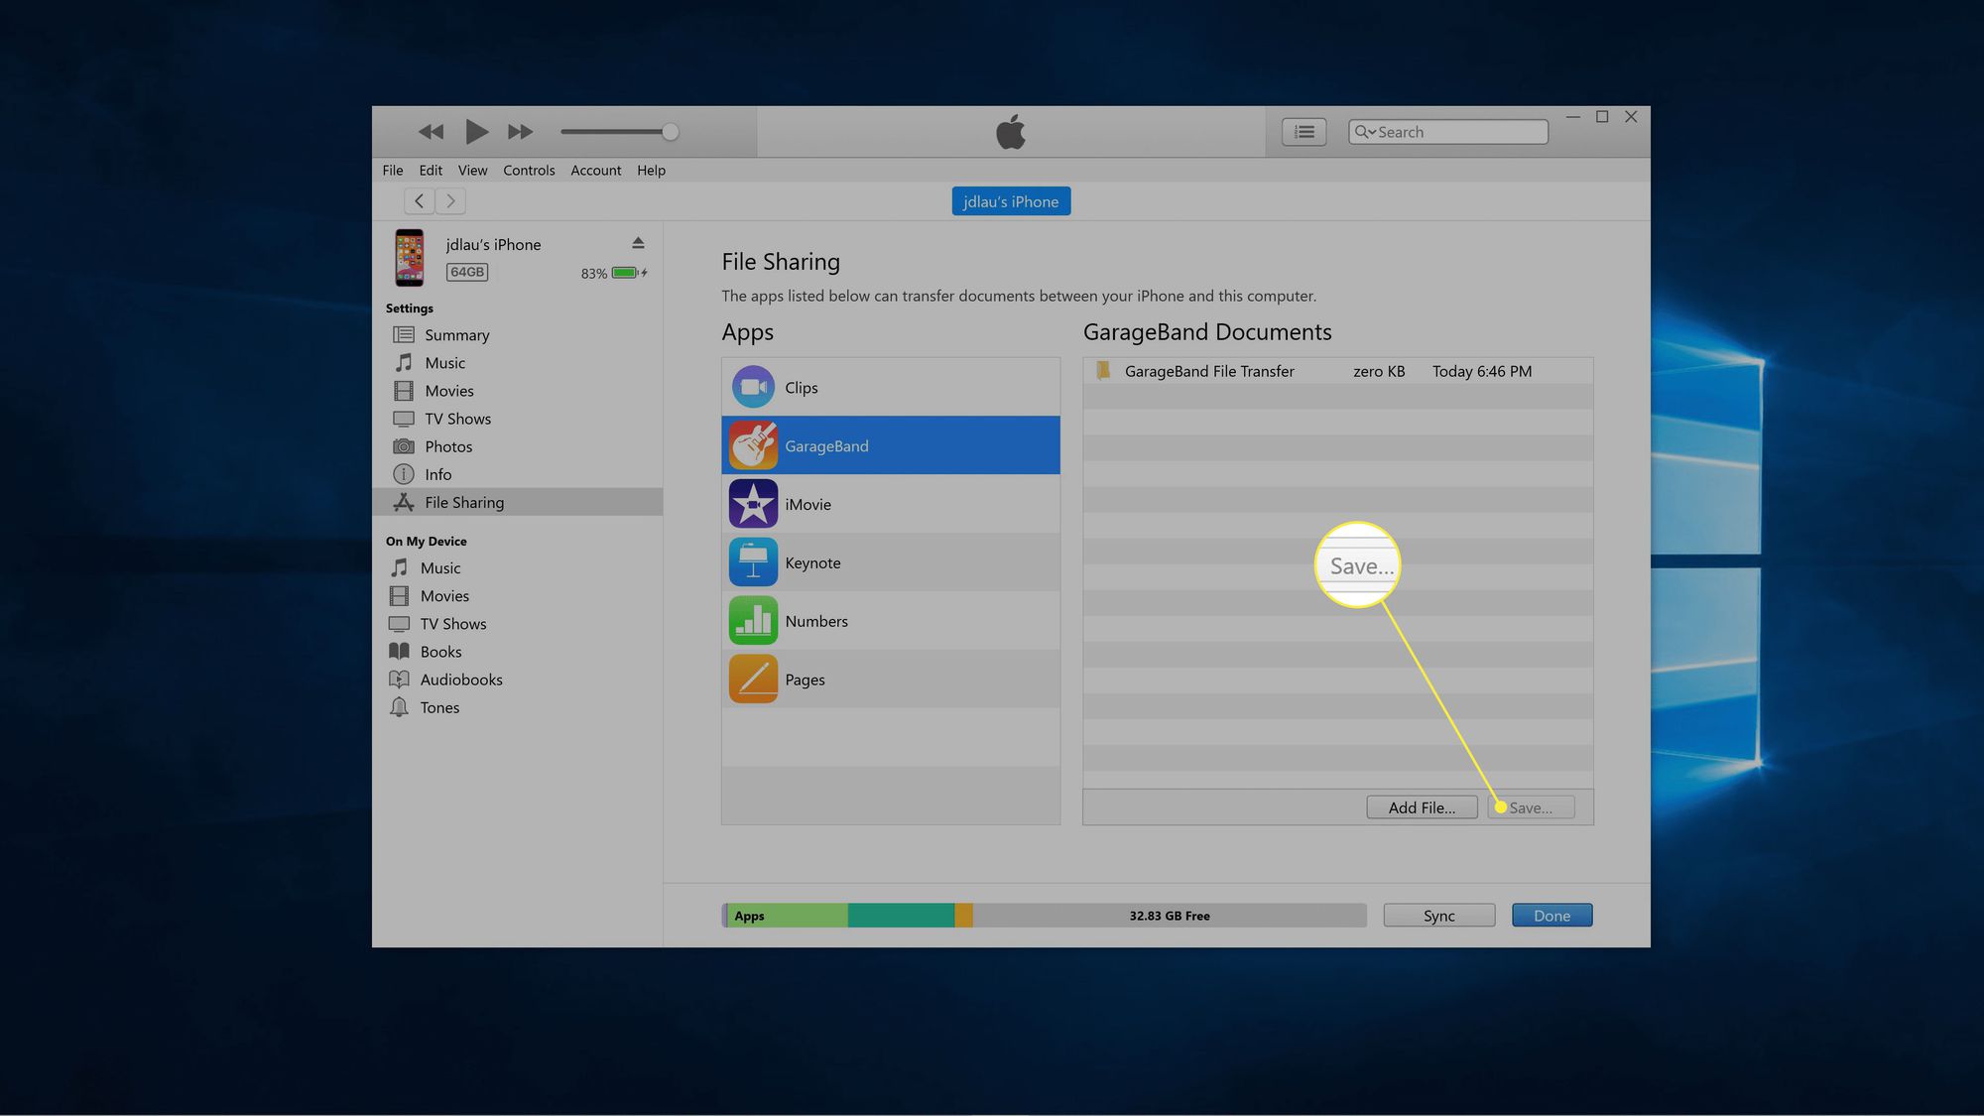This screenshot has height=1116, width=1984.
Task: Click the Done button
Action: pyautogui.click(x=1552, y=916)
